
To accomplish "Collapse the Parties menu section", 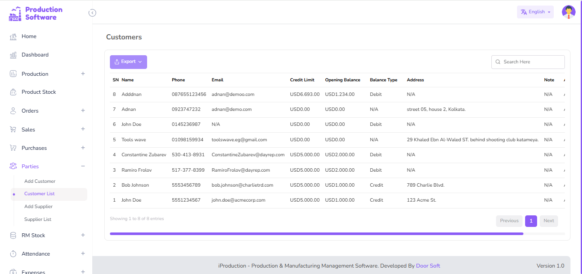I will (x=83, y=166).
